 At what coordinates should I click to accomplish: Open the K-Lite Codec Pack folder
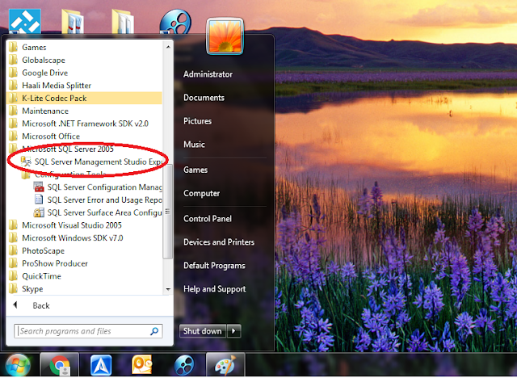point(84,99)
